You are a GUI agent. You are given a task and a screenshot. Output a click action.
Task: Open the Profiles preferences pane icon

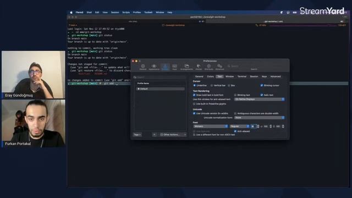pyautogui.click(x=165, y=67)
